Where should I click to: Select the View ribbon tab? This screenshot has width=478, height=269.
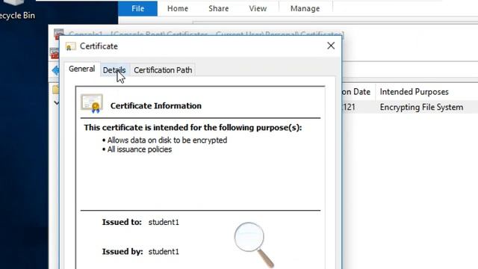pyautogui.click(x=258, y=8)
